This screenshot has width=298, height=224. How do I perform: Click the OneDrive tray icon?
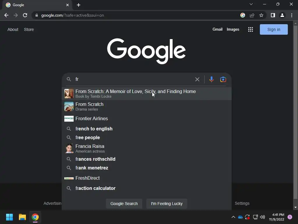pyautogui.click(x=240, y=217)
